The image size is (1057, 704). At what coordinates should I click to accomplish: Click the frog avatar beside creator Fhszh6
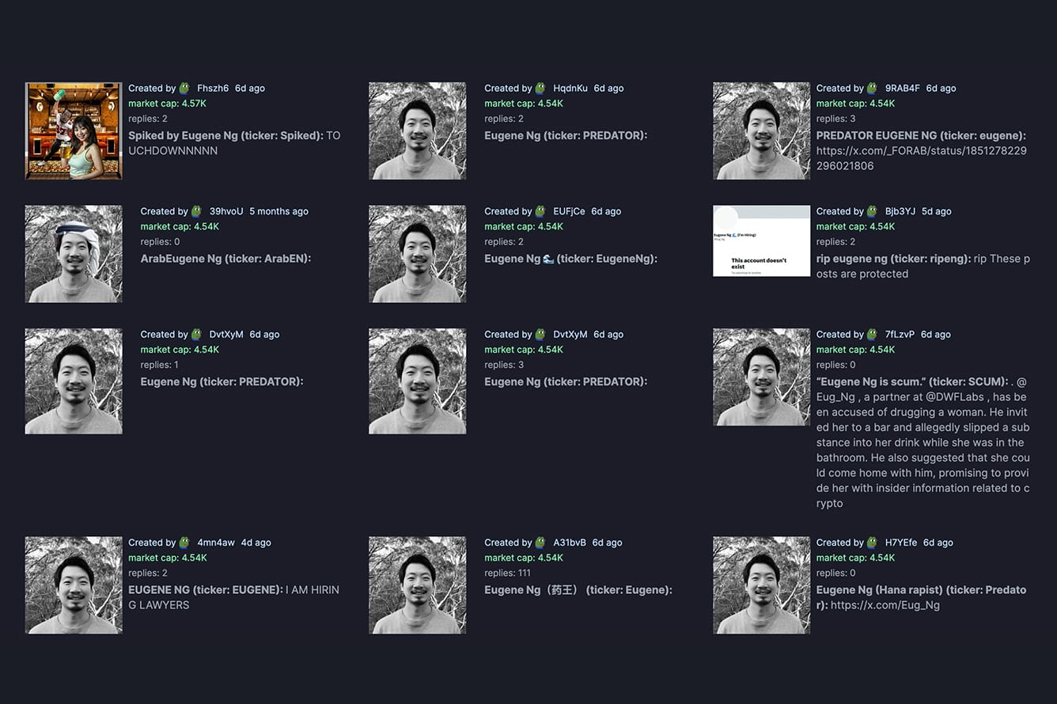184,89
